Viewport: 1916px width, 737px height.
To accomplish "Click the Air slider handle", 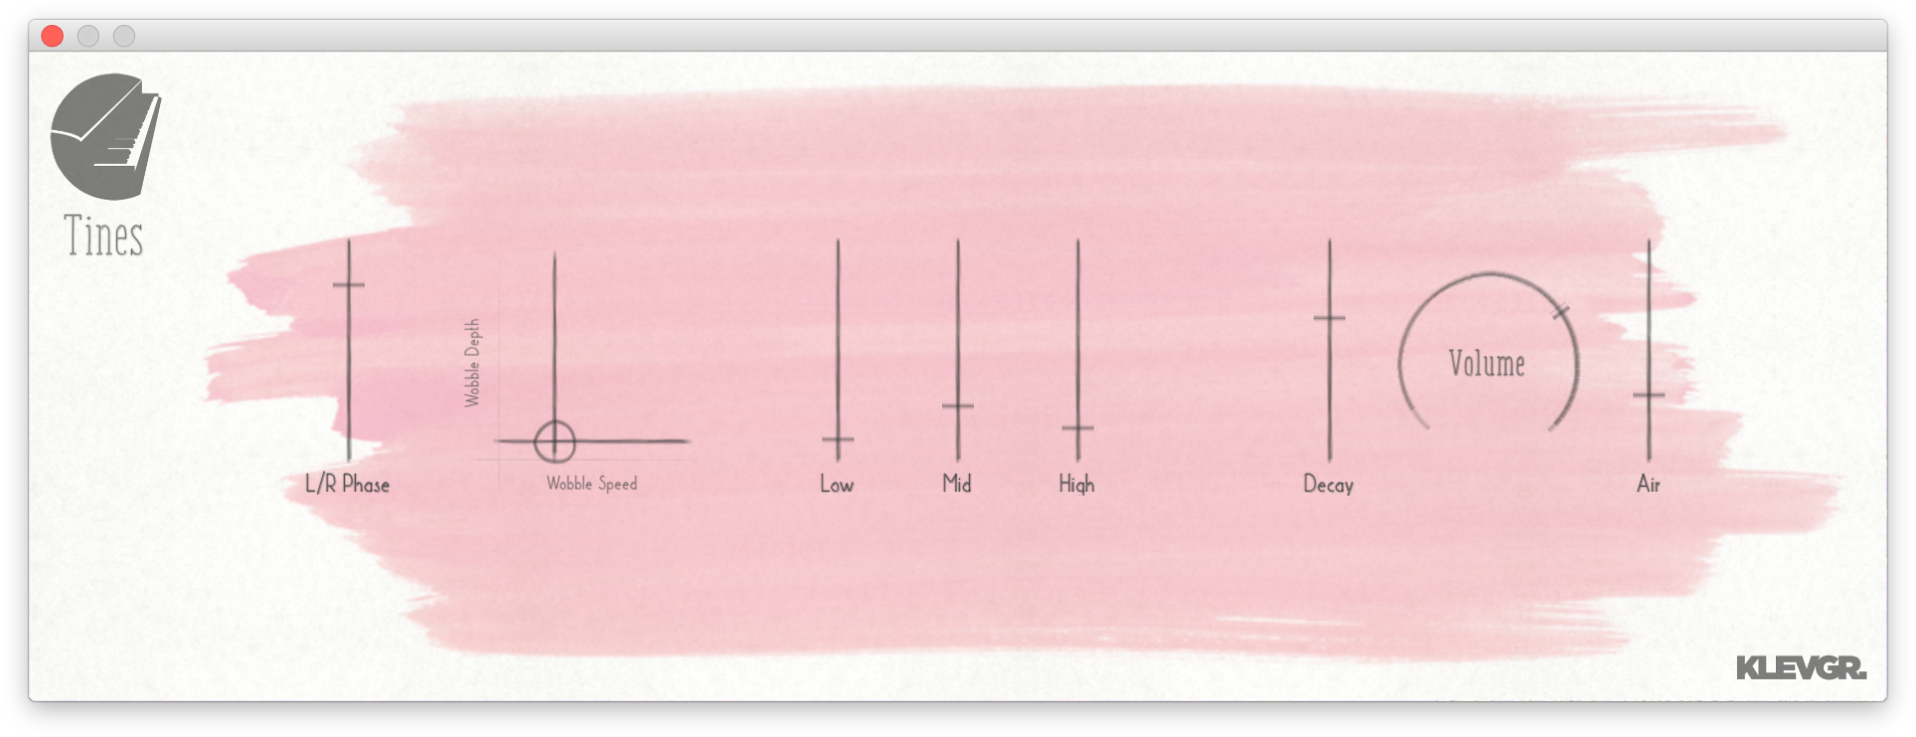I will tap(1649, 395).
